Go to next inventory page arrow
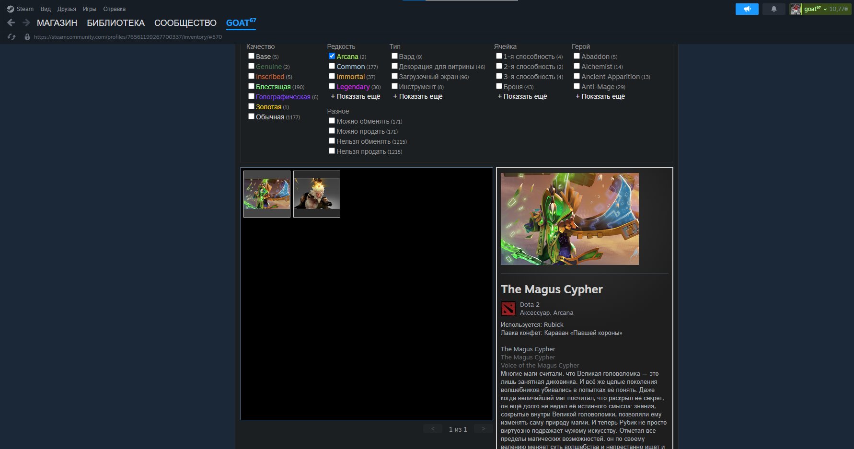Image resolution: width=854 pixels, height=449 pixels. pyautogui.click(x=484, y=429)
